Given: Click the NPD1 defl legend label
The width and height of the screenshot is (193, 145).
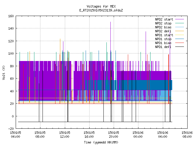Looking at the screenshot, I should pos(163,47).
